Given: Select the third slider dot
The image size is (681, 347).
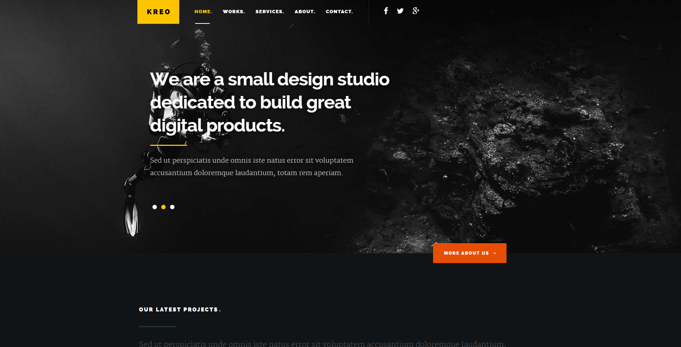Looking at the screenshot, I should (172, 207).
